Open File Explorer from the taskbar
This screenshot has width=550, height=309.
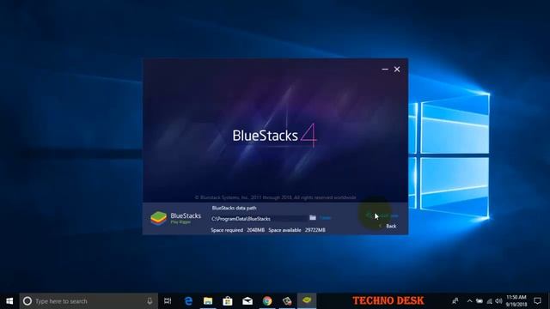click(x=208, y=301)
